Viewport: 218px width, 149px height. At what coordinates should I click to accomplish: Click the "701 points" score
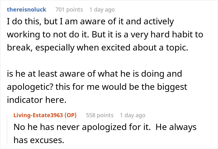coord(69,10)
